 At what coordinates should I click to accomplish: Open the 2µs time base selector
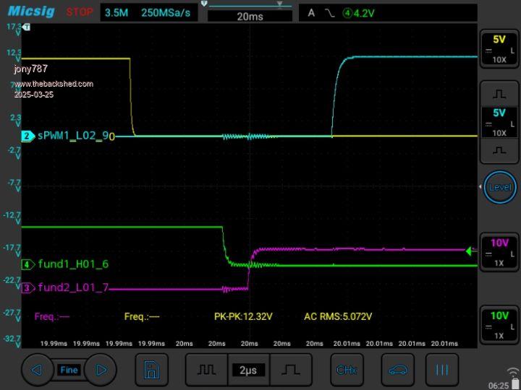(x=249, y=370)
